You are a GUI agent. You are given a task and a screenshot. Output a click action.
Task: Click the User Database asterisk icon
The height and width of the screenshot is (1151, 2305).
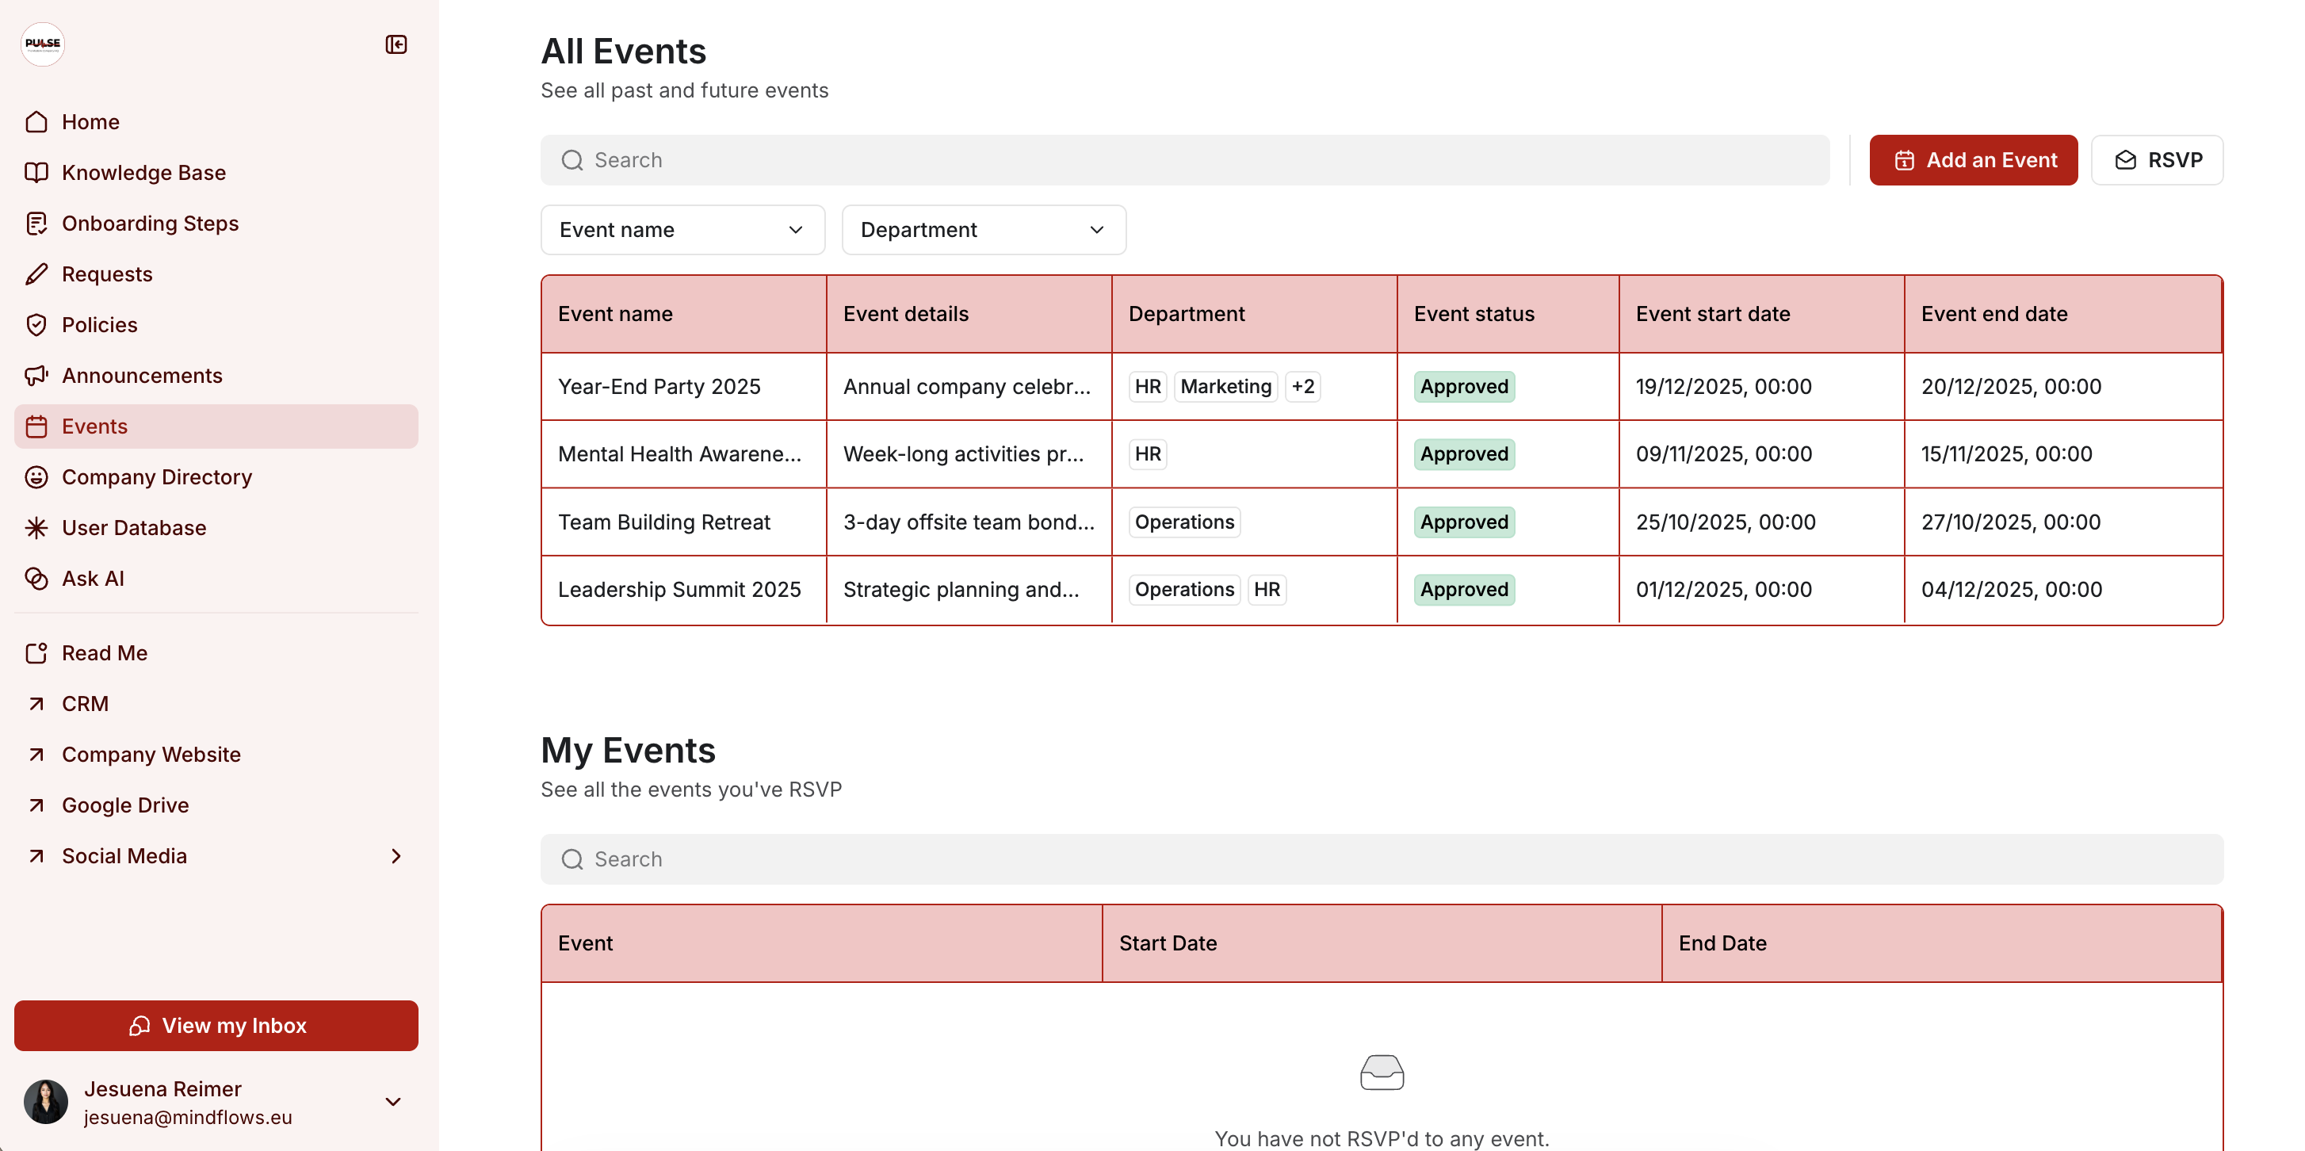pyautogui.click(x=36, y=528)
